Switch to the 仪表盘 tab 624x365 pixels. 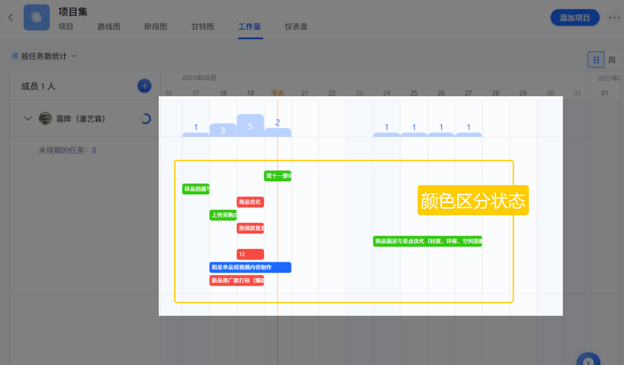pyautogui.click(x=296, y=27)
